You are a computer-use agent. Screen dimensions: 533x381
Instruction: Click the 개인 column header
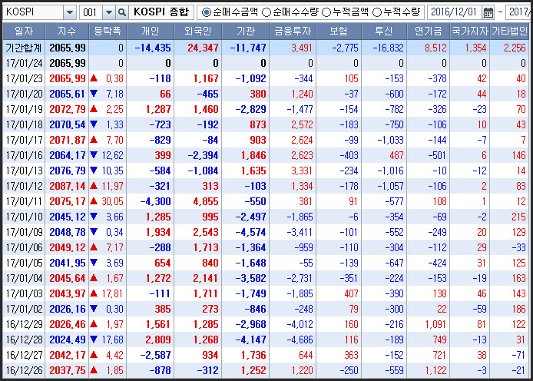[151, 31]
